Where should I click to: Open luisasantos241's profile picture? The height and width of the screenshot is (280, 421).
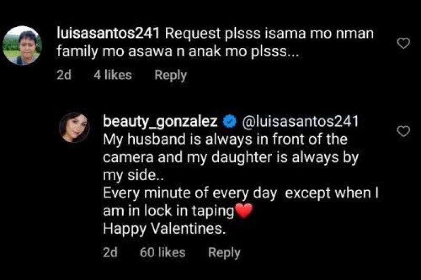click(x=22, y=45)
